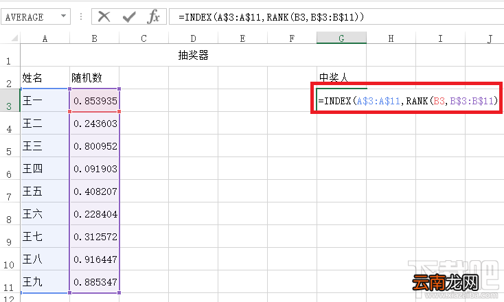
Task: Select row 4 header
Action: tap(9, 123)
